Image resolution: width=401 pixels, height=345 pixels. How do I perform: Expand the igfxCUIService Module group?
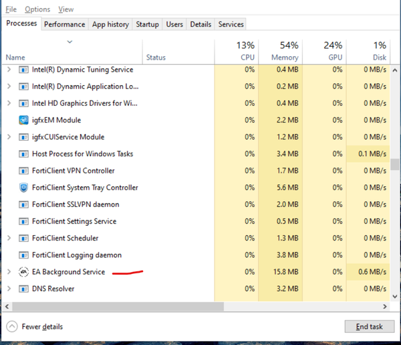(x=9, y=137)
